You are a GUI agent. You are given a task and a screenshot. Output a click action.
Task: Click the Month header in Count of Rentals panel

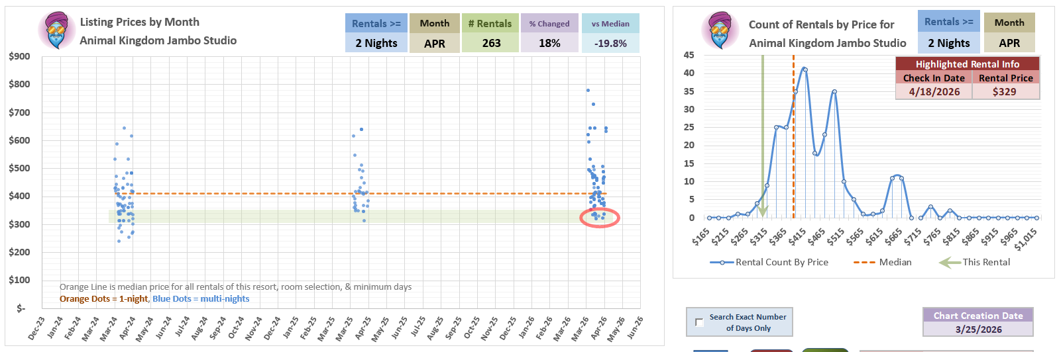[x=1009, y=22]
